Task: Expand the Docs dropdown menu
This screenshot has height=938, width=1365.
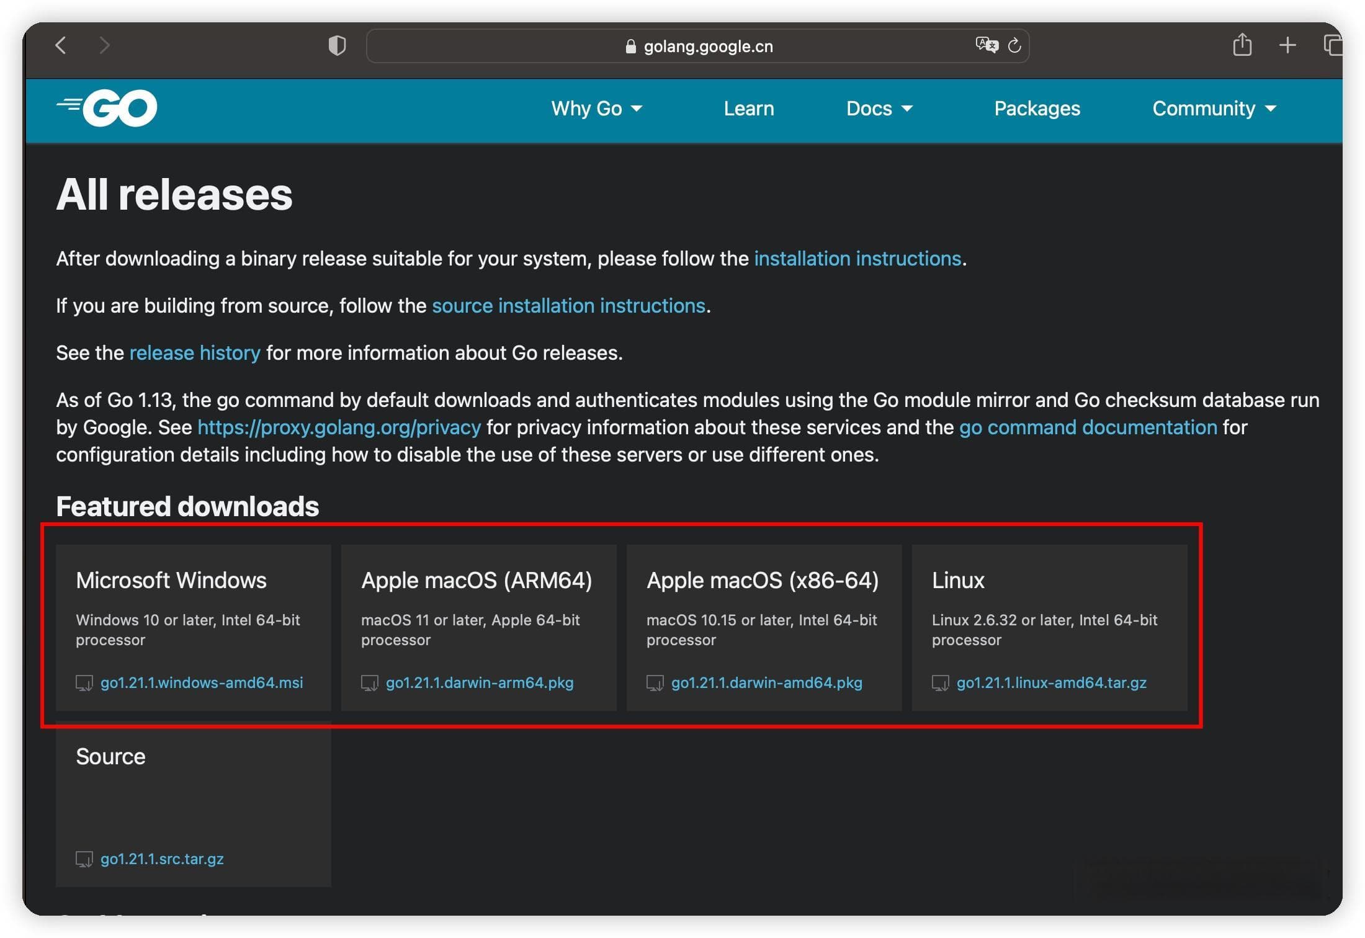Action: coord(880,109)
